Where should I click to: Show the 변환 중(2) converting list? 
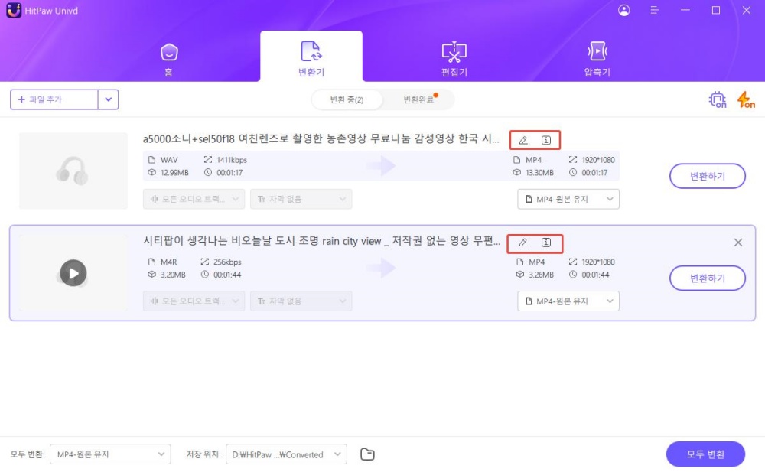pos(347,99)
